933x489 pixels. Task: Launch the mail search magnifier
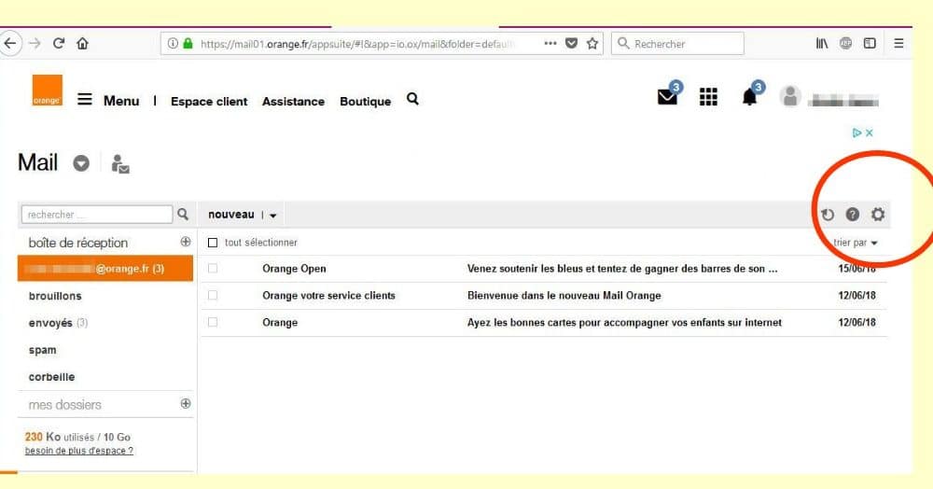[x=183, y=214]
